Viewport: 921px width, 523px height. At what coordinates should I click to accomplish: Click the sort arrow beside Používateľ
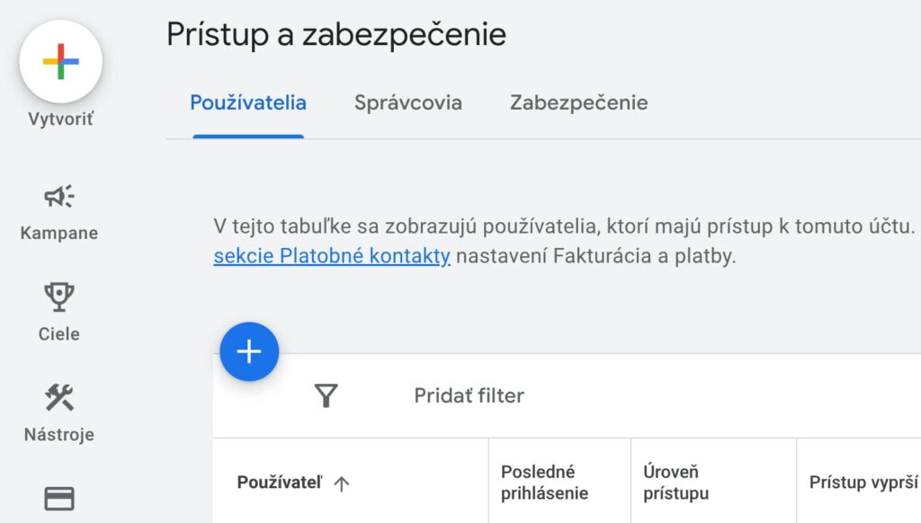[341, 483]
